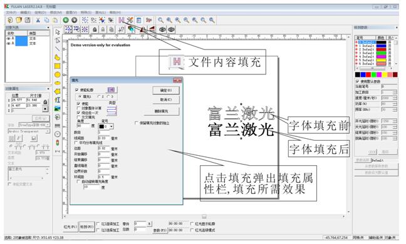Select the yellow rectangle drawing tool
The image size is (406, 244).
[58, 66]
